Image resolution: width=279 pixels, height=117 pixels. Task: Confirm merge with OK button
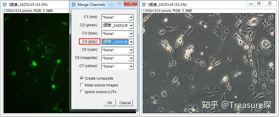pyautogui.click(x=110, y=103)
